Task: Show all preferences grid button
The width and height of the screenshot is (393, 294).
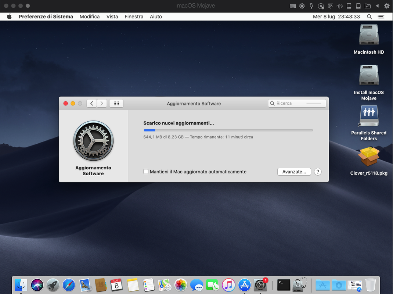Action: (x=116, y=103)
